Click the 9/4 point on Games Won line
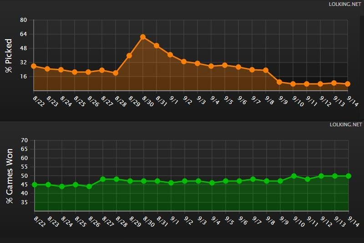The height and width of the screenshot is (243, 364). click(212, 183)
